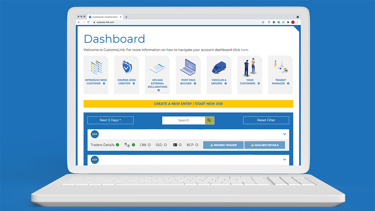Click the grey X status beside C88
The width and height of the screenshot is (375, 211).
click(149, 145)
